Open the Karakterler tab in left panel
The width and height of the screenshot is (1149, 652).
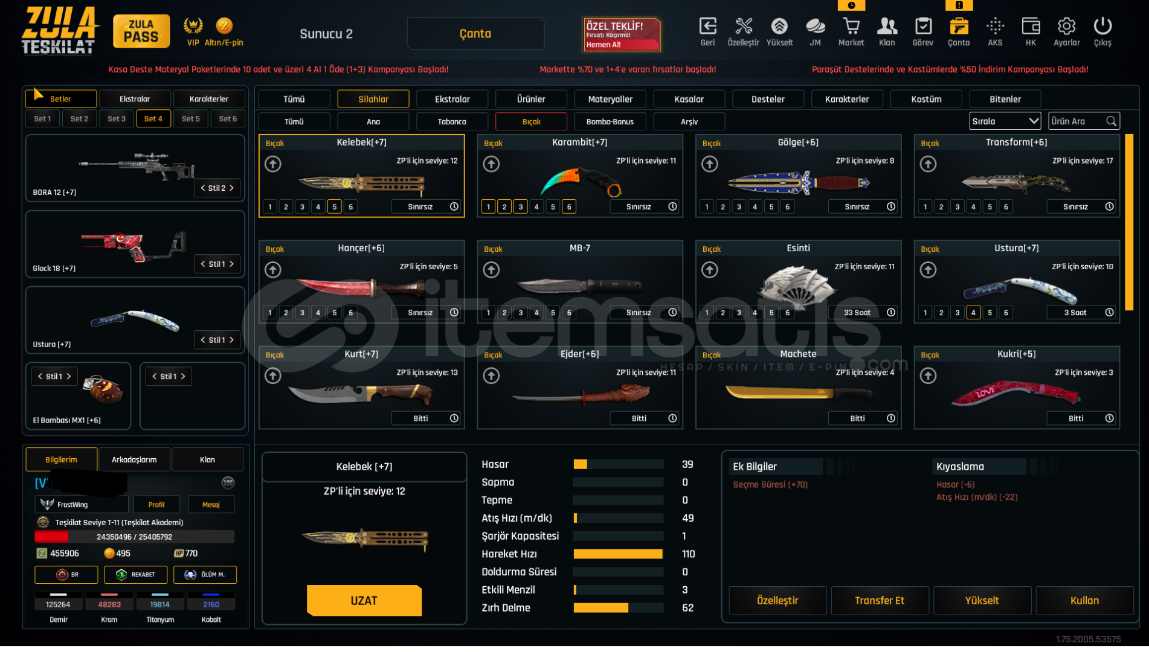(209, 99)
